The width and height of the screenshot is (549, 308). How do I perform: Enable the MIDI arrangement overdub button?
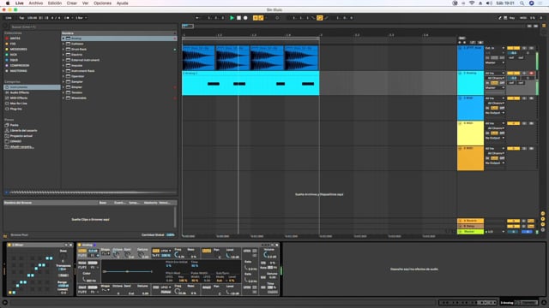pos(256,18)
